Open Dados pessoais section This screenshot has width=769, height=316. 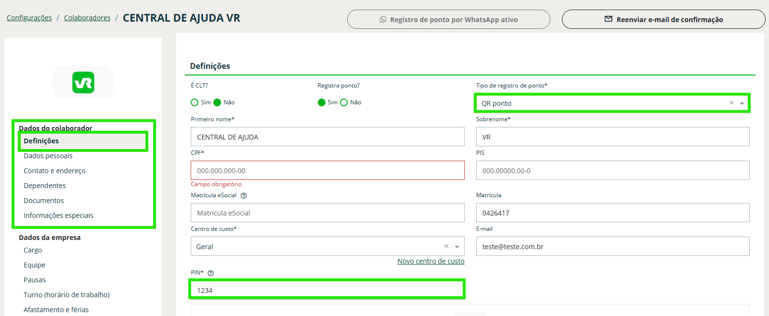[48, 156]
